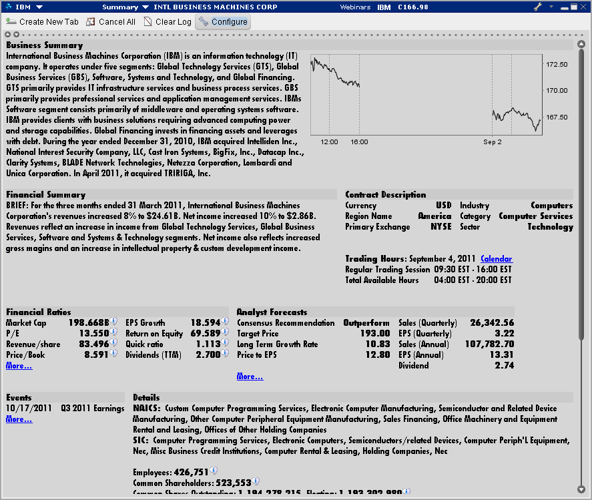Click the Cancel All toolbar icon
Viewport: 592px width, 500px height.
[x=90, y=22]
